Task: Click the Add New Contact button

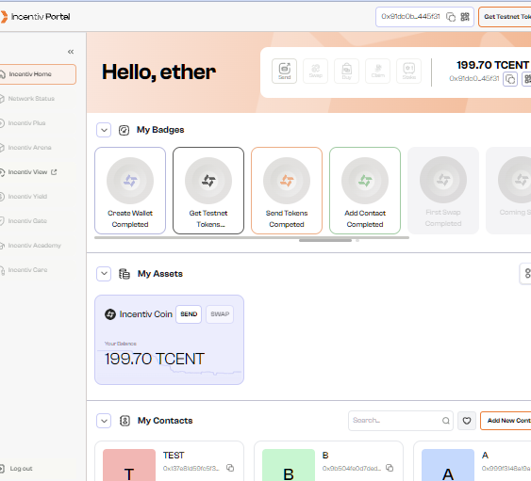Action: (x=506, y=421)
